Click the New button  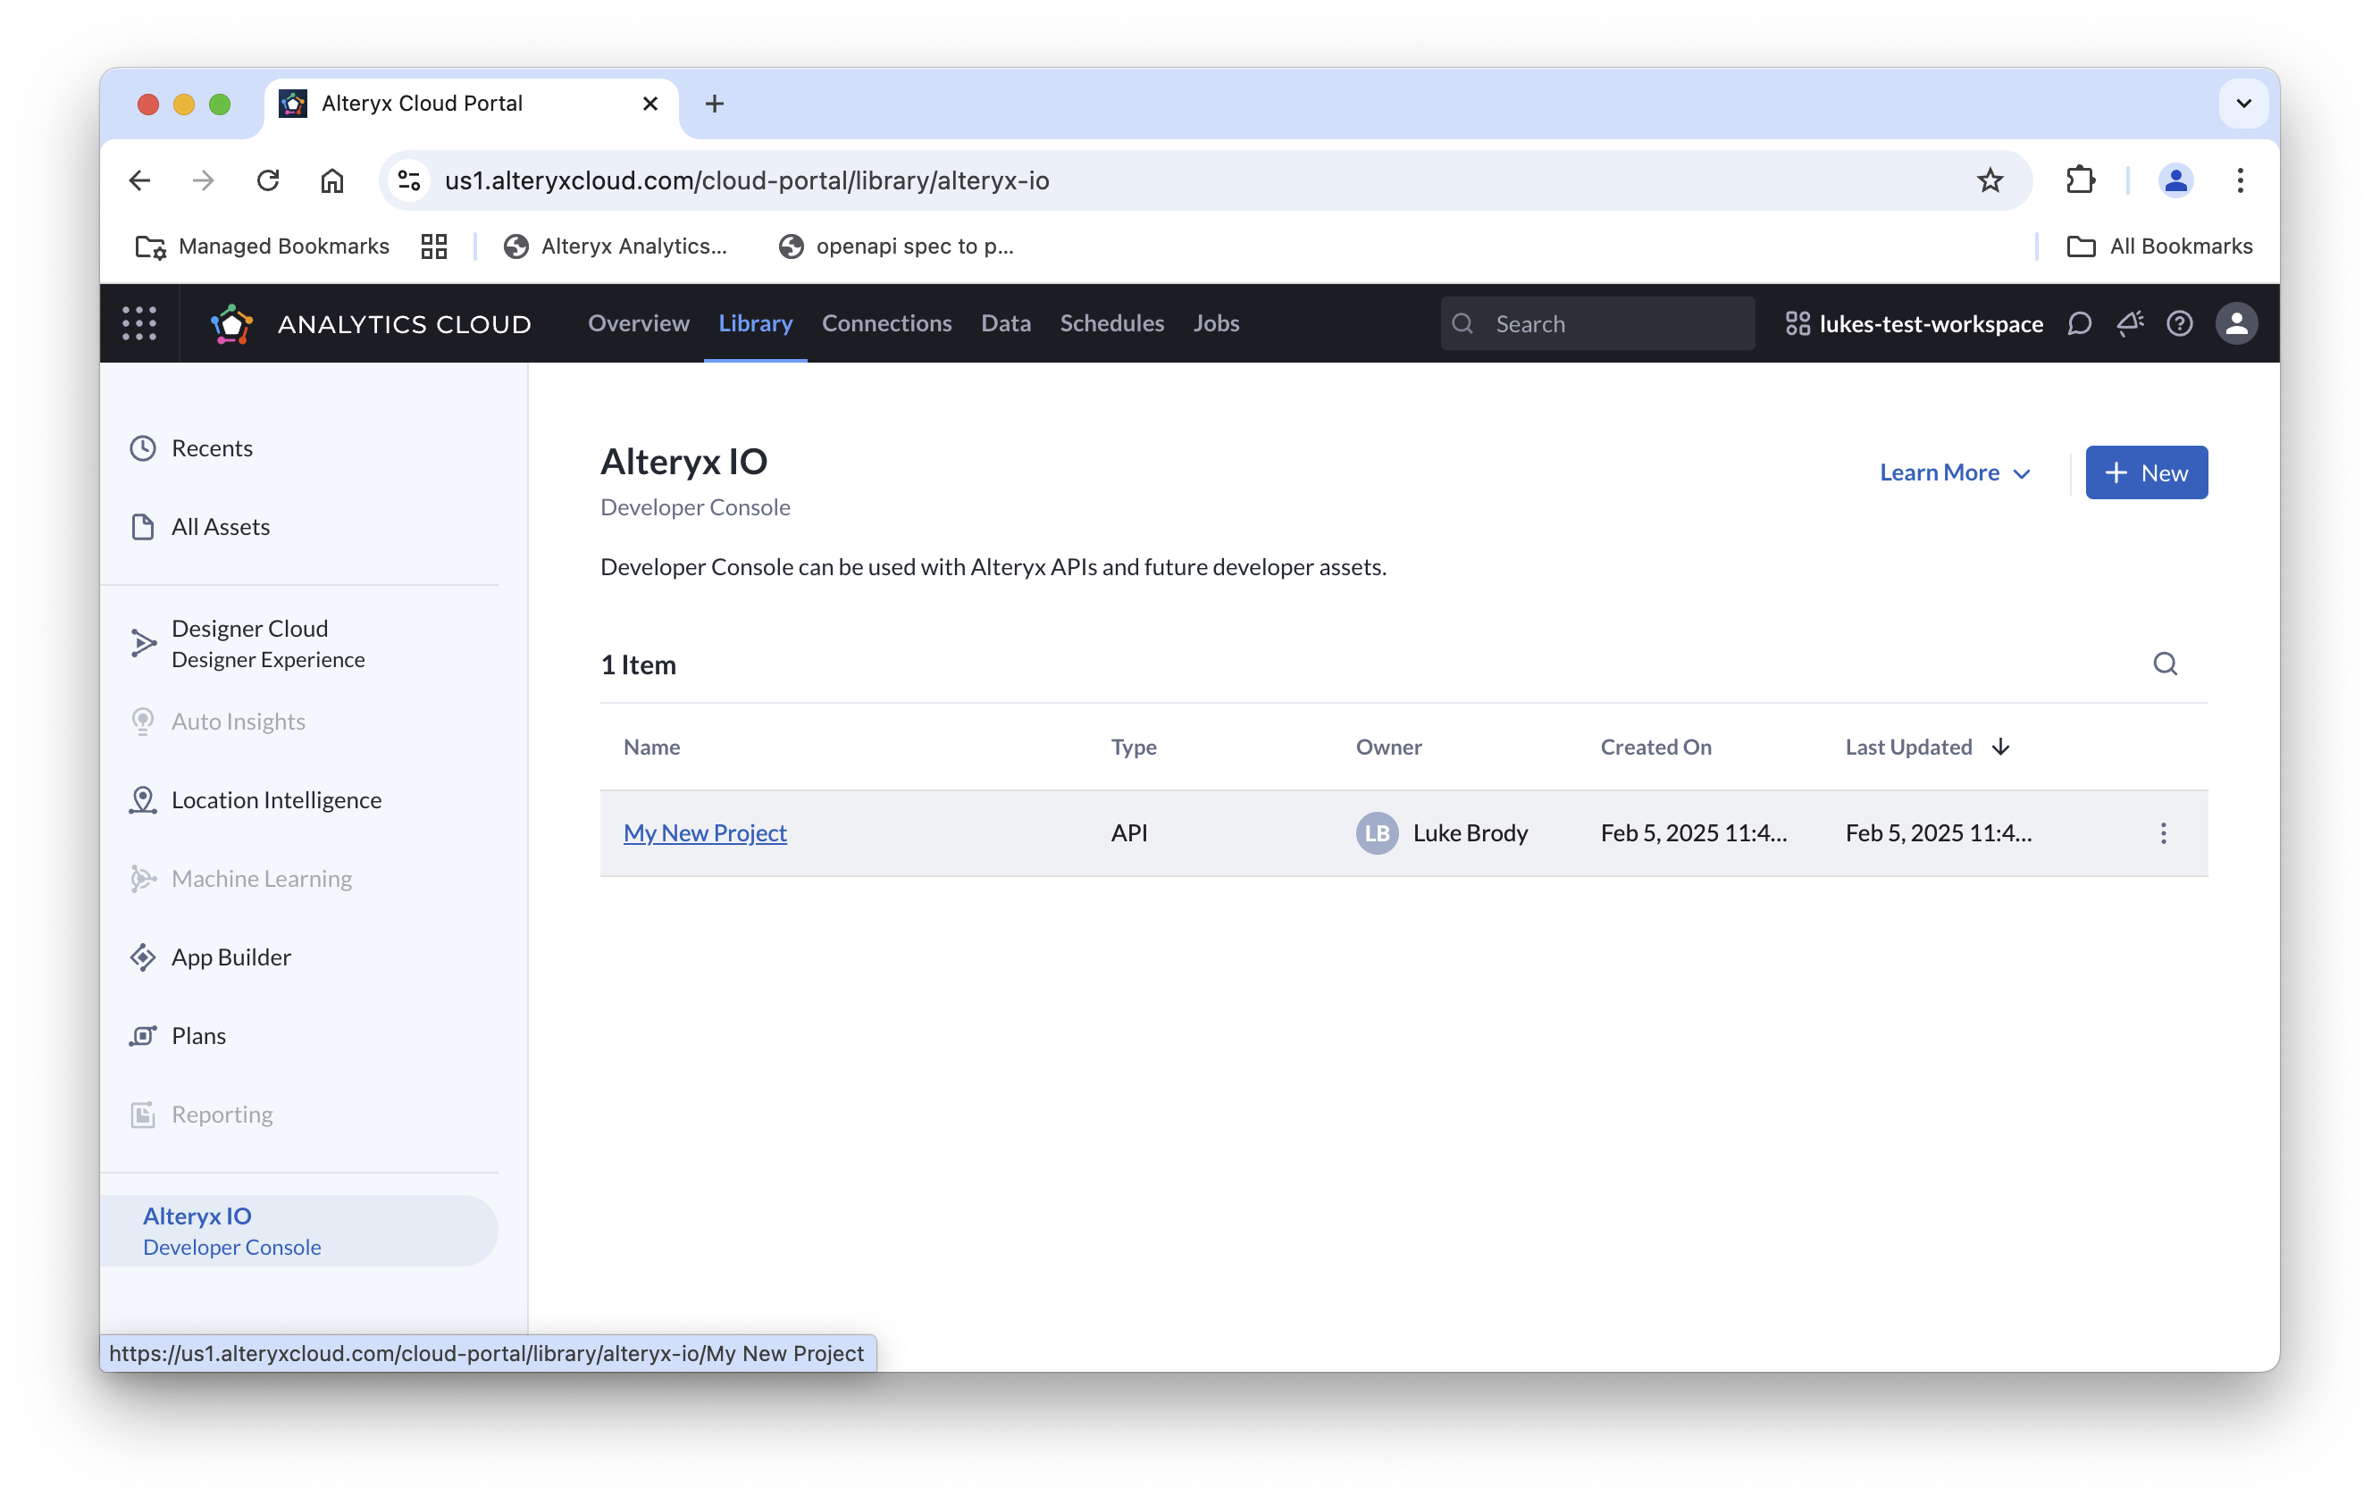click(2146, 472)
